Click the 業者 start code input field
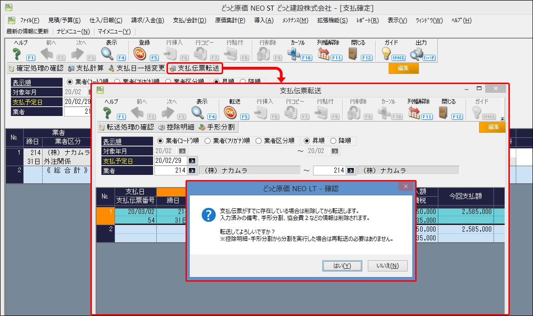The height and width of the screenshot is (316, 533). (x=171, y=170)
